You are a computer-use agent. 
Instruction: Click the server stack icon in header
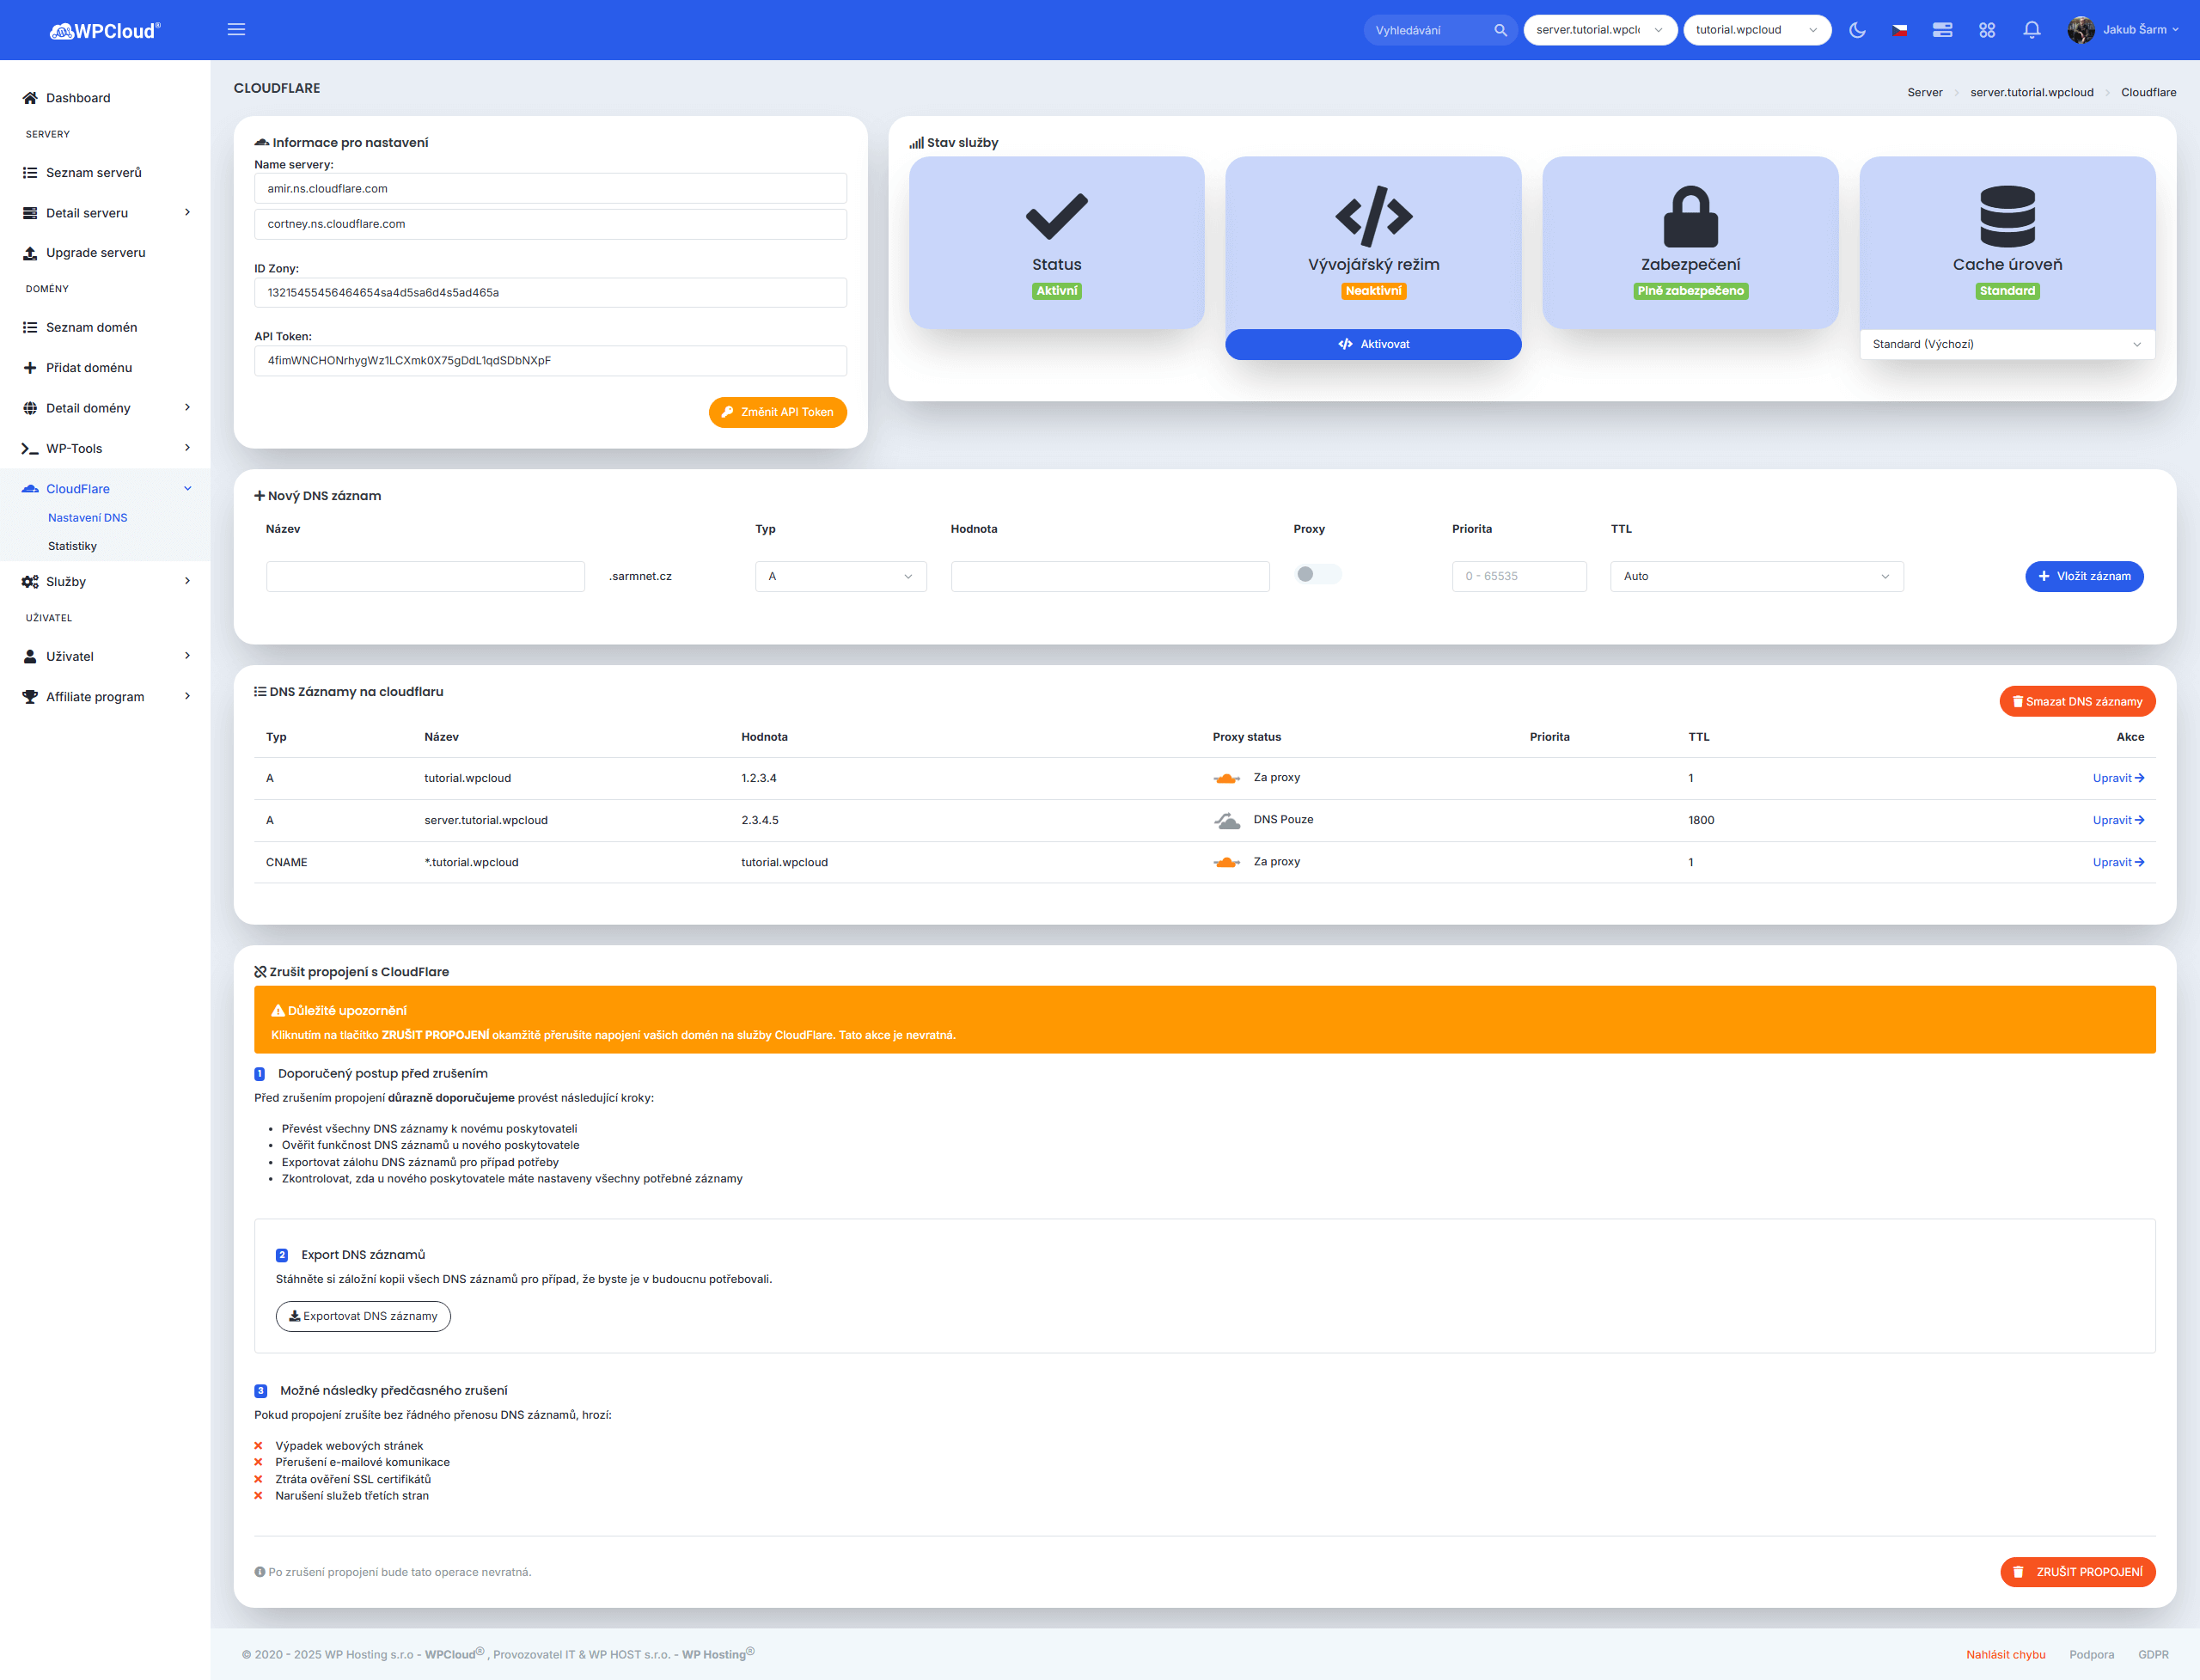[x=1942, y=30]
